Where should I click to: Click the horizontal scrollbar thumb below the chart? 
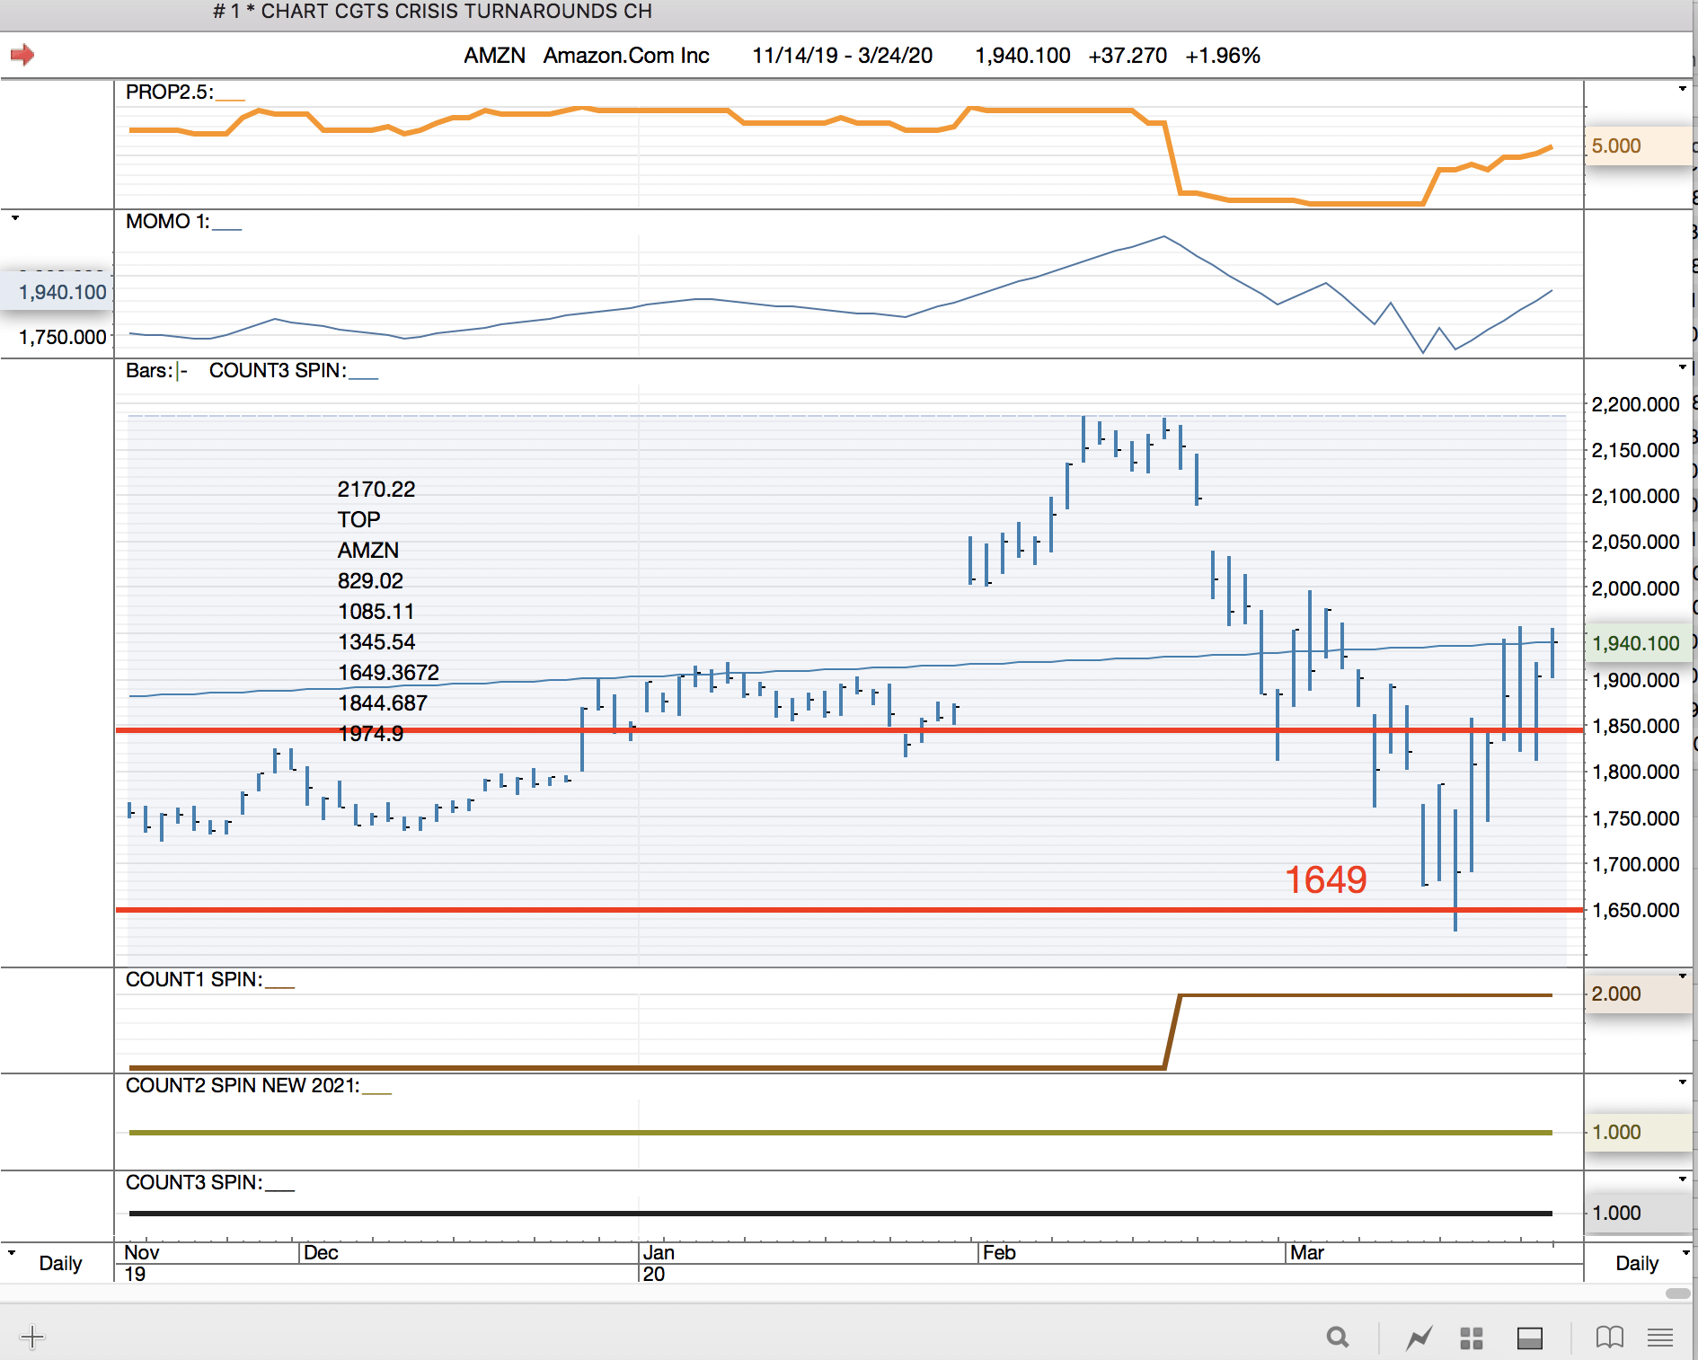point(1678,1294)
